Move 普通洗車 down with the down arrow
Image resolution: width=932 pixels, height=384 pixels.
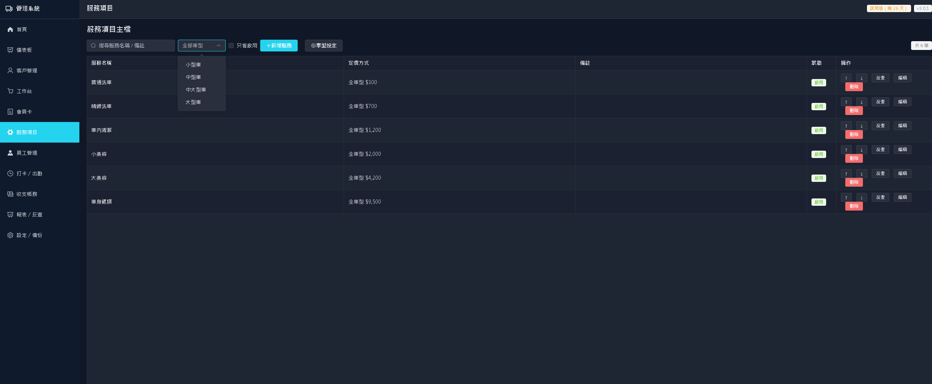click(x=862, y=78)
